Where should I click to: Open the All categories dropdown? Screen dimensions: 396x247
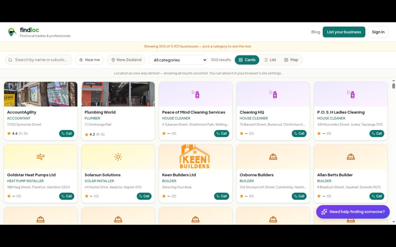click(x=178, y=60)
